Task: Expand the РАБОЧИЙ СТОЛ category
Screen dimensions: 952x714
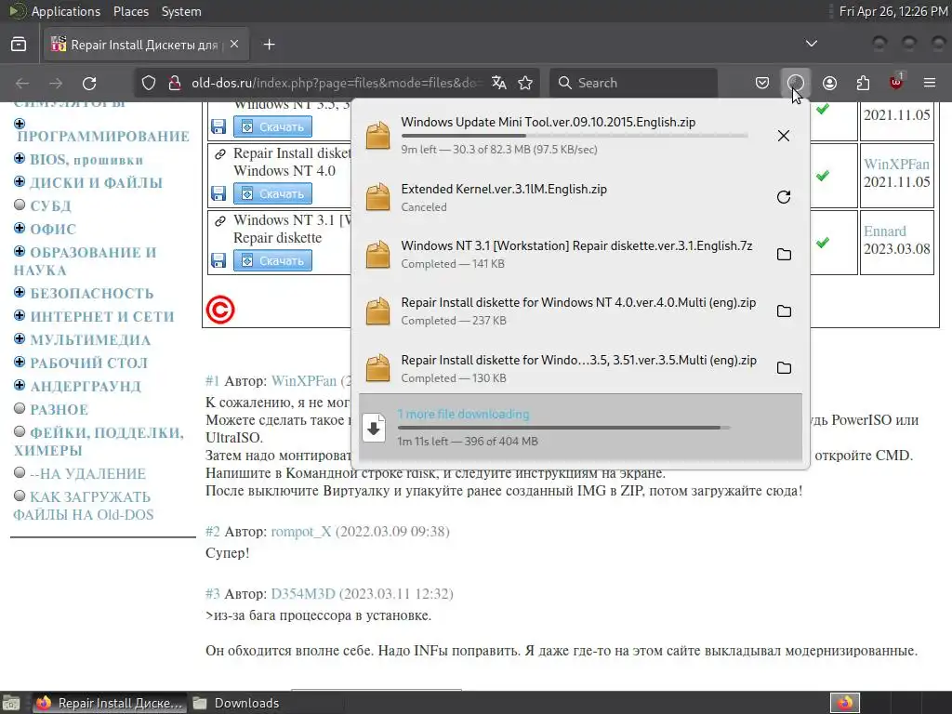Action: pyautogui.click(x=20, y=362)
